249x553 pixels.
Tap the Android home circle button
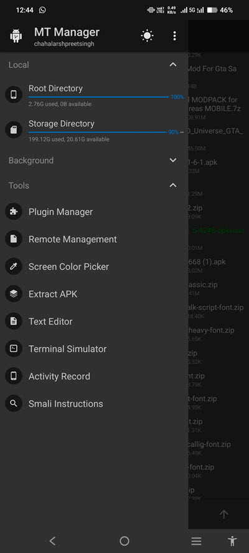[124, 541]
